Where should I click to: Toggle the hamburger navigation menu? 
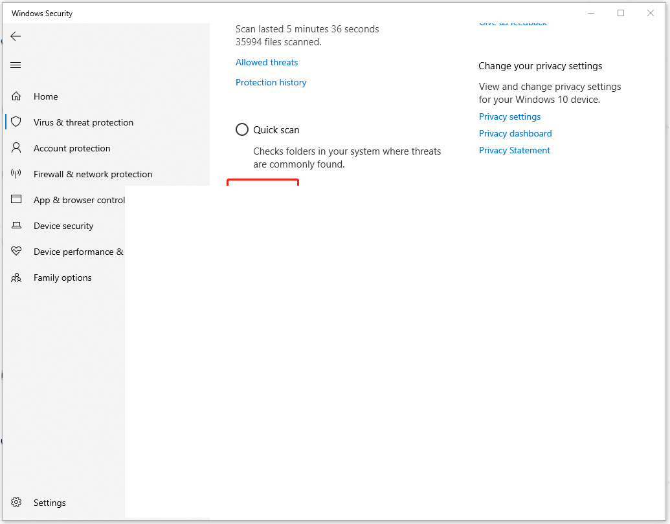16,65
